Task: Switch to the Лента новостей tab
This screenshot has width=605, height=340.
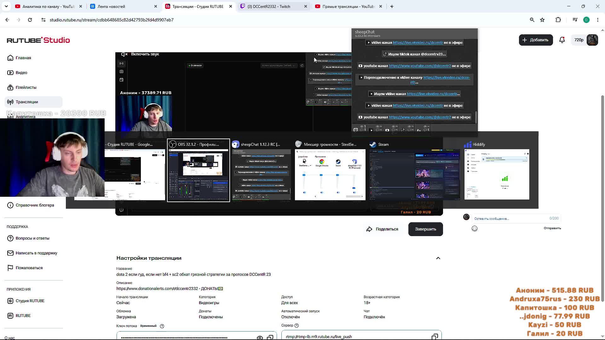Action: pos(124,6)
